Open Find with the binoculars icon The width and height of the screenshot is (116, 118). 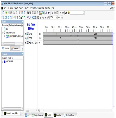pos(66,13)
